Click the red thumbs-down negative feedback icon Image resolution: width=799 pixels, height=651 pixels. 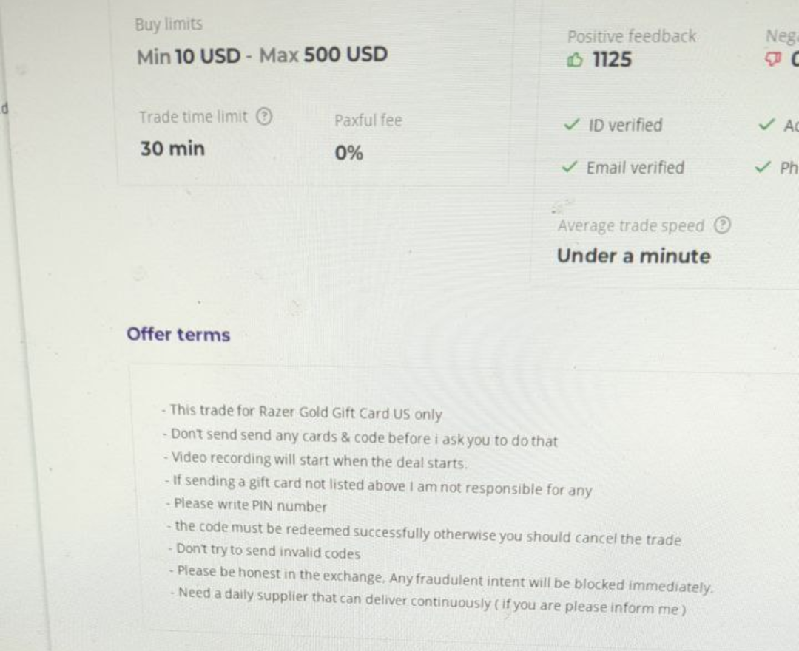click(773, 60)
